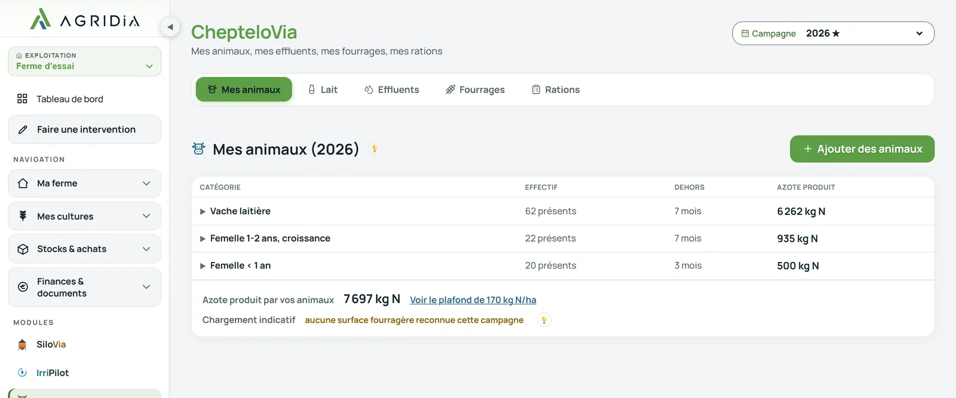Click the 62 présents cell

point(551,211)
